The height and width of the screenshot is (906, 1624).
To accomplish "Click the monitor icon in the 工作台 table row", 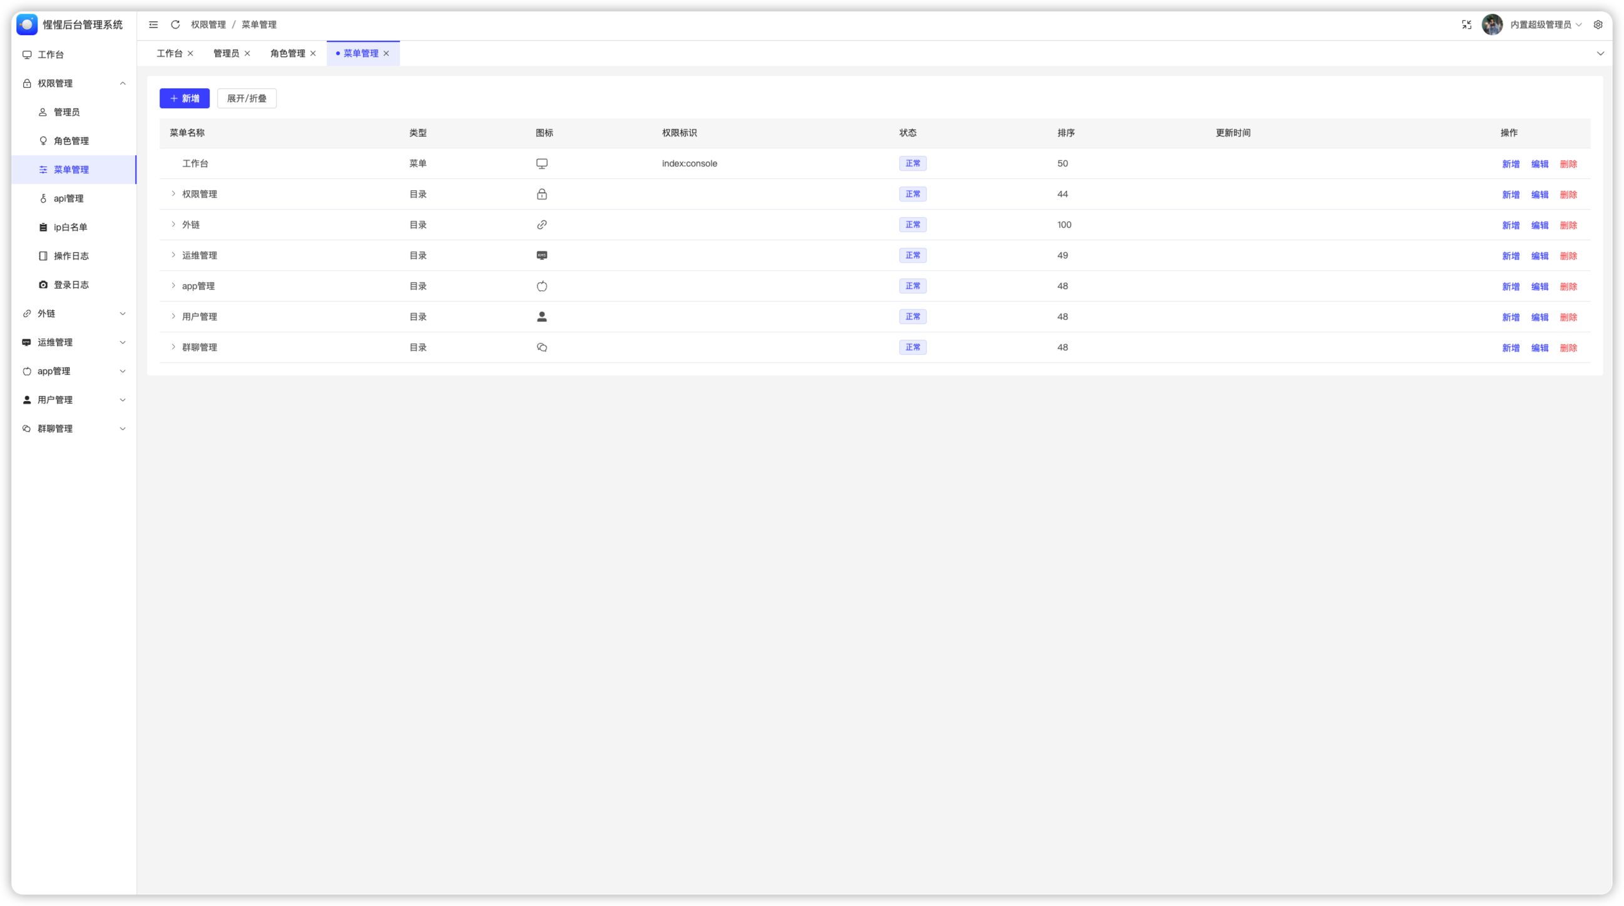I will [541, 164].
